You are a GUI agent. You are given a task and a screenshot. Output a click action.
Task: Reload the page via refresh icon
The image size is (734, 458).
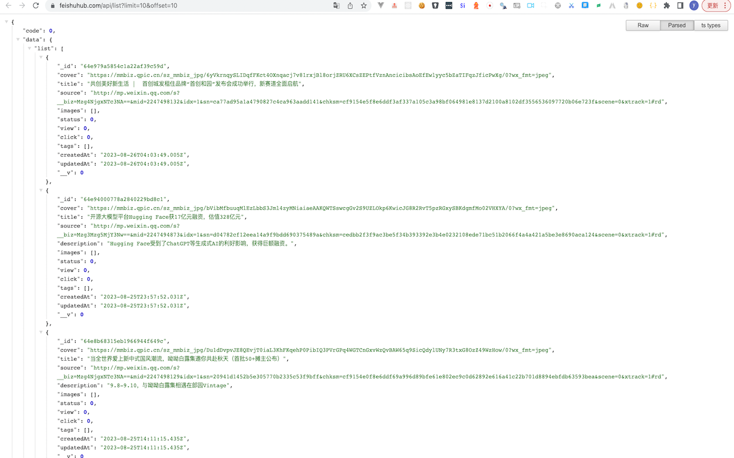36,6
